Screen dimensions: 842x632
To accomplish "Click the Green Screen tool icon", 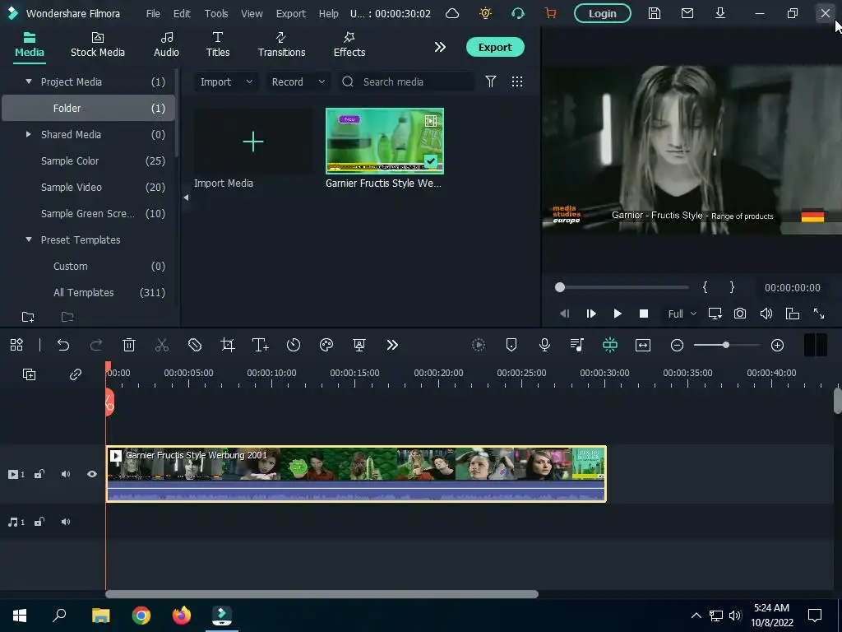I will pyautogui.click(x=359, y=345).
